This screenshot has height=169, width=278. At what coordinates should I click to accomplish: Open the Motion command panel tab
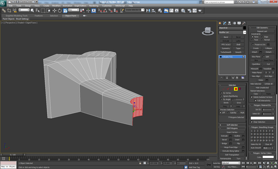tap(234, 23)
